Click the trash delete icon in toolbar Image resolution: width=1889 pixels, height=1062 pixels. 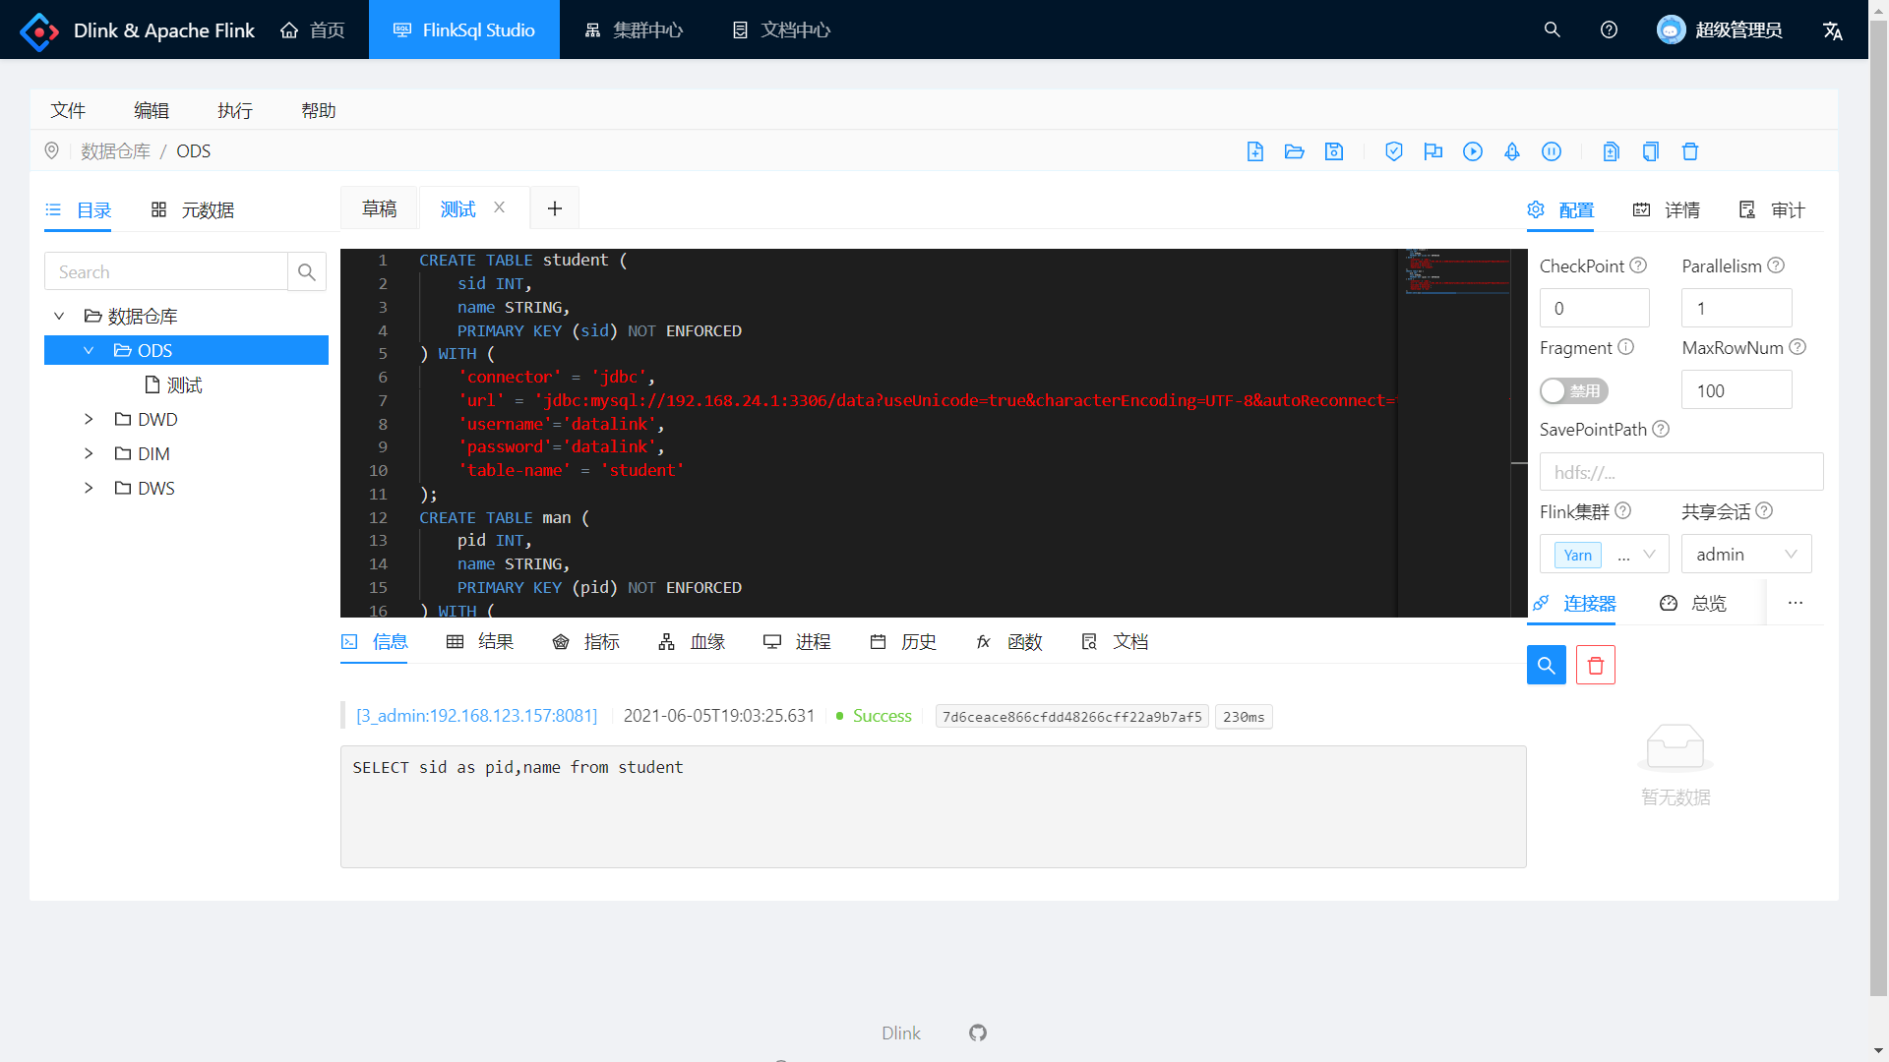1690,151
